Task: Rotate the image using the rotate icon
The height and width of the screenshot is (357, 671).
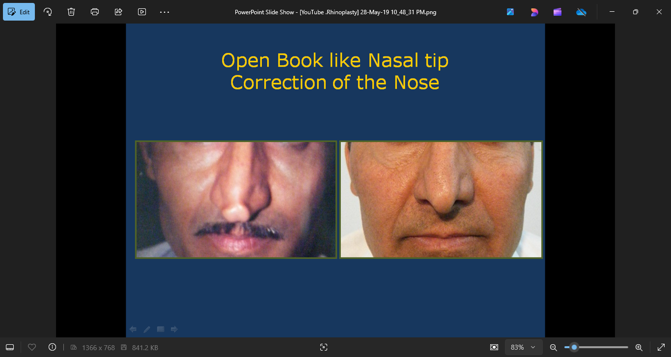Action: (x=48, y=12)
